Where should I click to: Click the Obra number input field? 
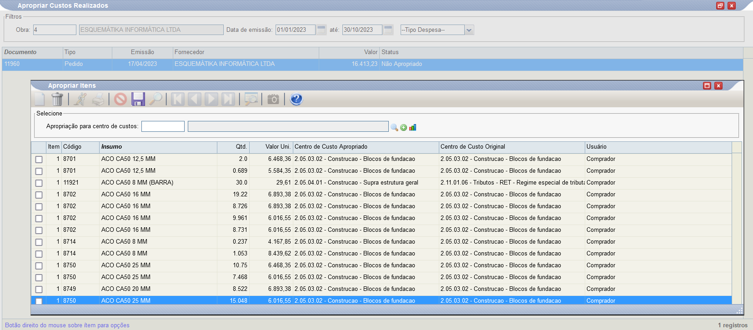click(x=55, y=30)
